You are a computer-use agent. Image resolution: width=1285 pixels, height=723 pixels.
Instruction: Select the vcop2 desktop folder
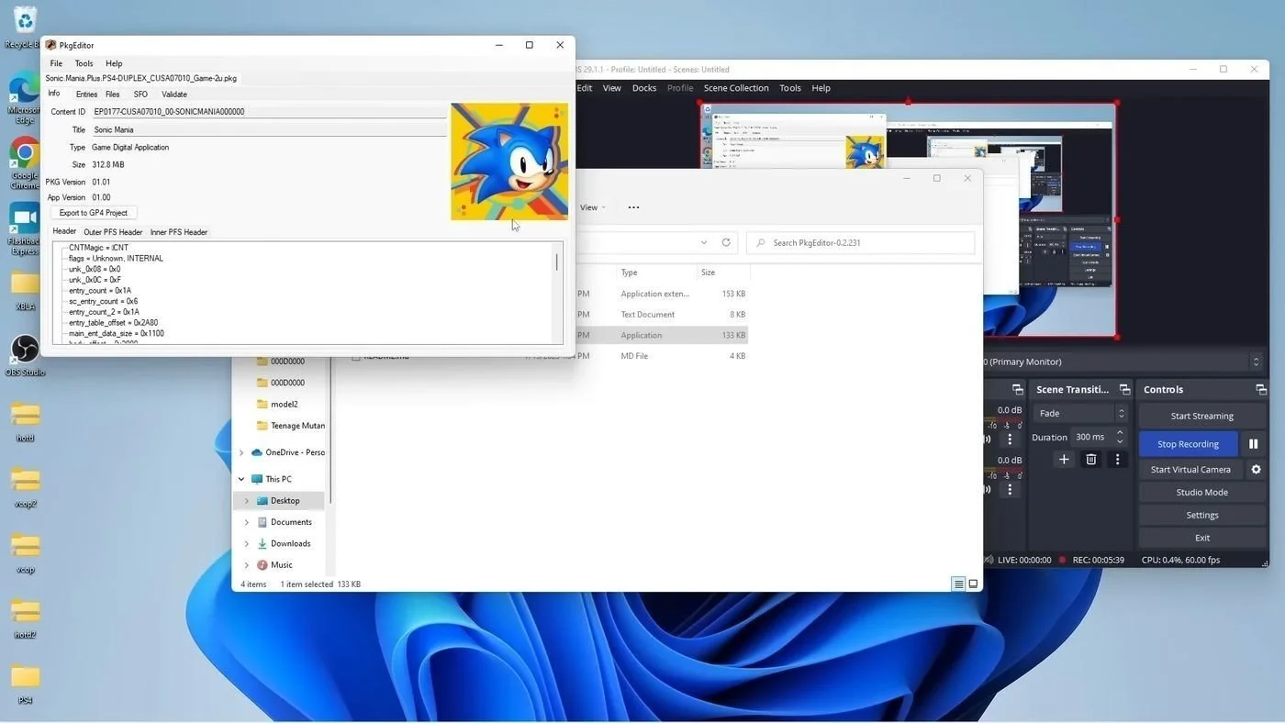point(26,487)
